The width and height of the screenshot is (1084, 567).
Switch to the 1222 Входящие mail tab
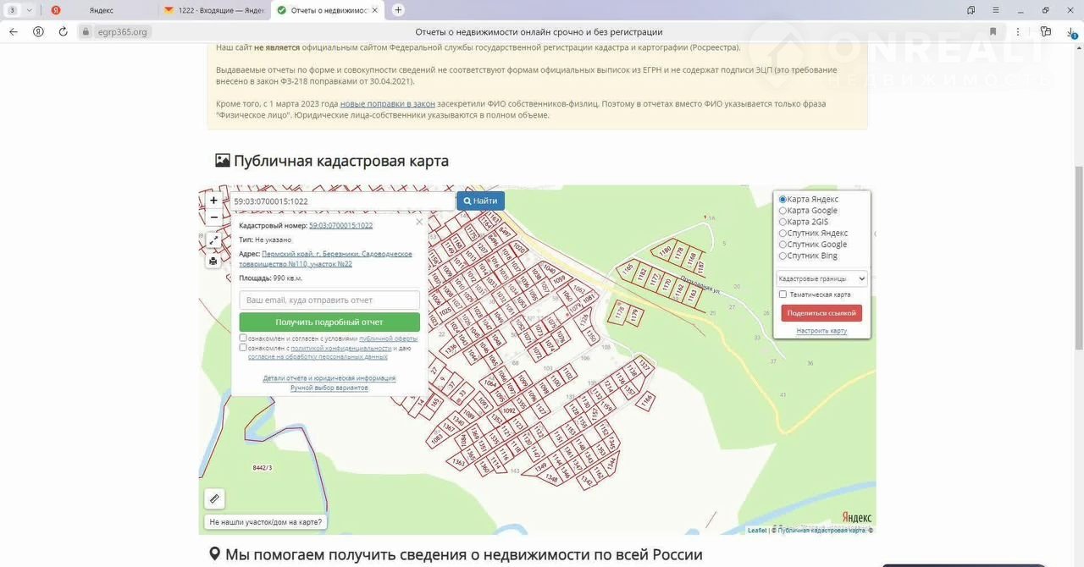[212, 10]
